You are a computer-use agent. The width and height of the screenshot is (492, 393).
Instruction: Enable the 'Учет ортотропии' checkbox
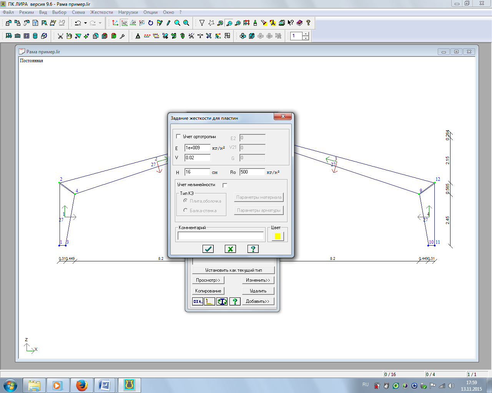pyautogui.click(x=178, y=137)
